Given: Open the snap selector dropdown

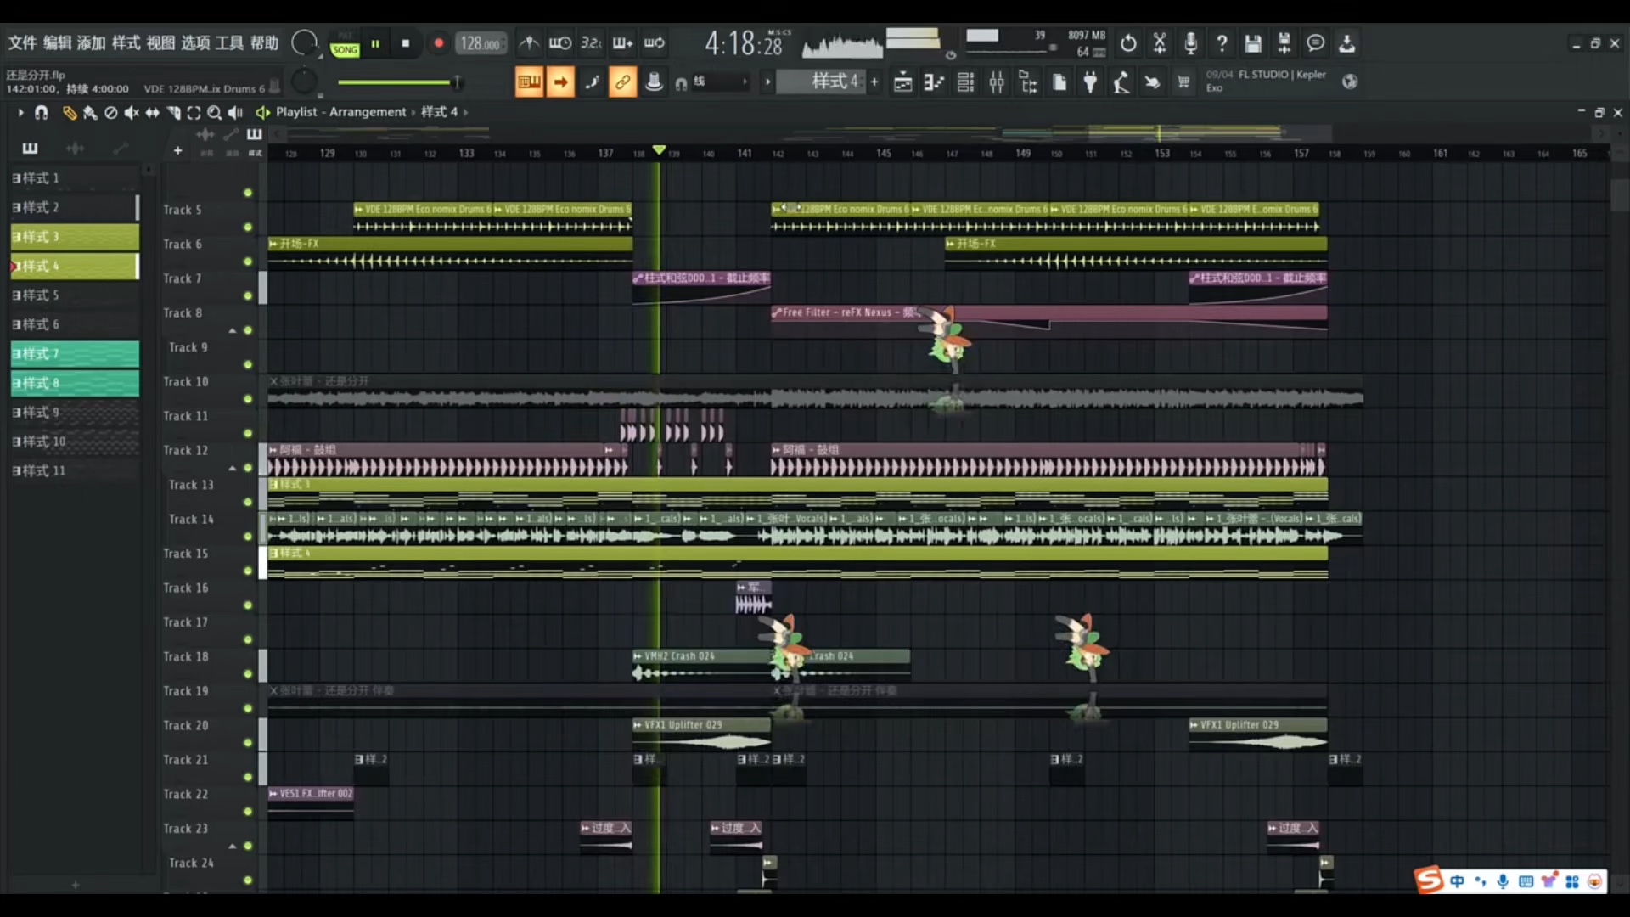Looking at the screenshot, I should (x=720, y=82).
